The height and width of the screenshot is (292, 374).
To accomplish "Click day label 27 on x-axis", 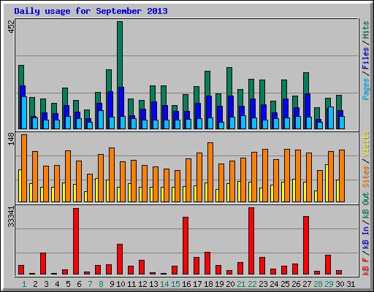I will (x=307, y=284).
